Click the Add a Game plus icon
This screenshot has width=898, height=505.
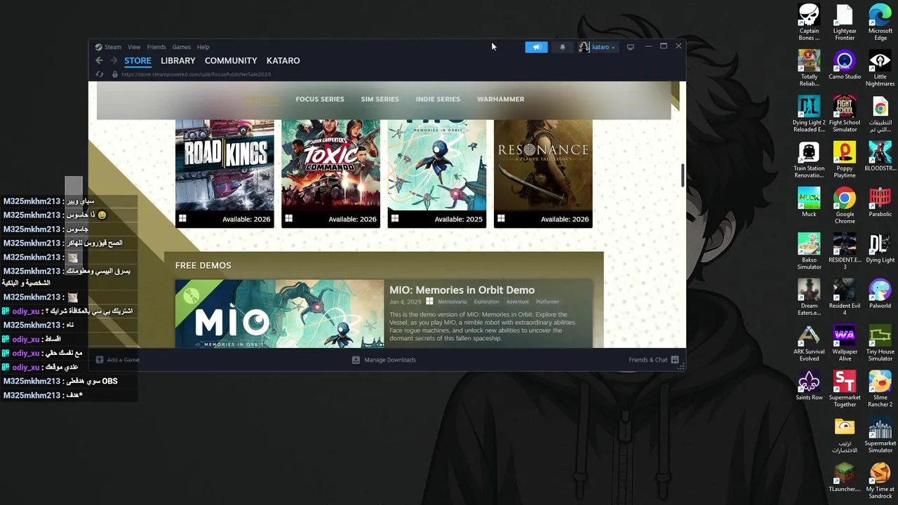click(100, 360)
